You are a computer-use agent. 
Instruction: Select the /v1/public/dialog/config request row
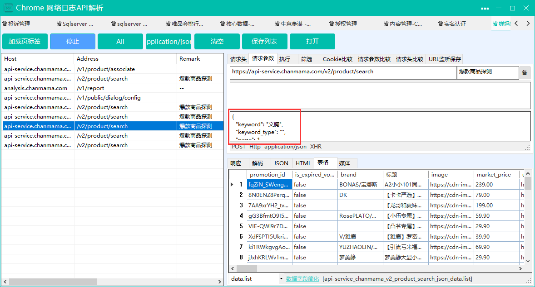pos(113,98)
